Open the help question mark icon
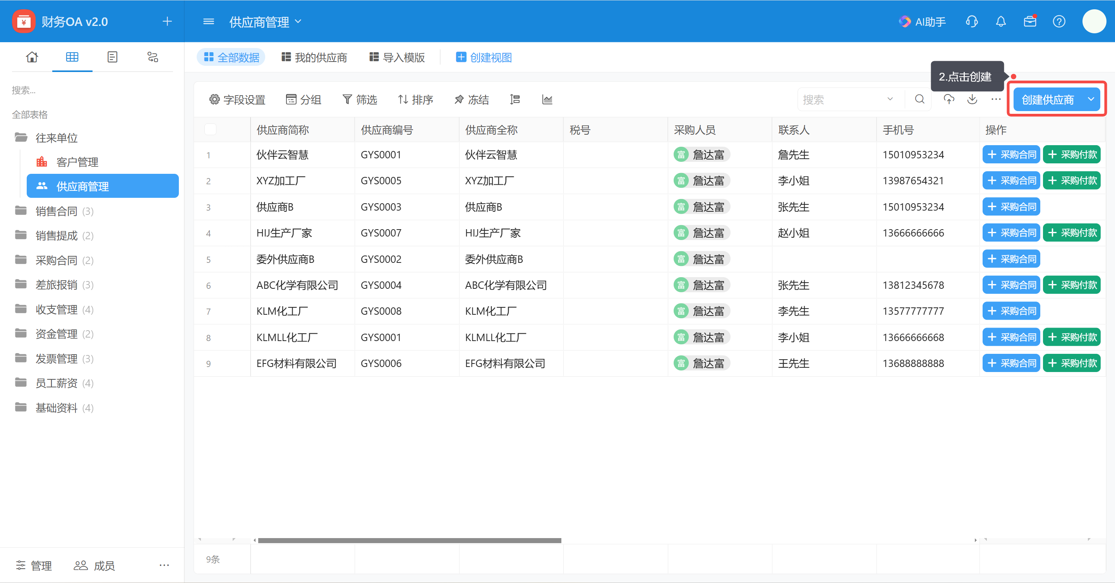 click(1059, 21)
